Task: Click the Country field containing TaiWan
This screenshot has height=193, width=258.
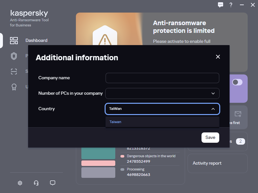Action: (x=162, y=109)
